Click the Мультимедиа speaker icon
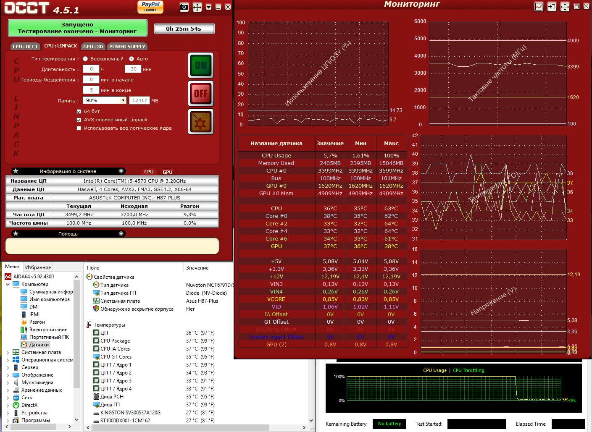The image size is (592, 432). coord(16,382)
